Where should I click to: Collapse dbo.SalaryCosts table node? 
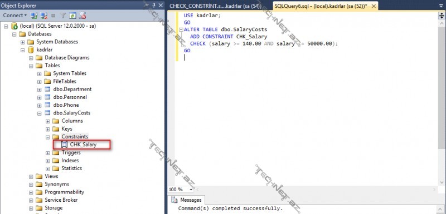[40, 113]
